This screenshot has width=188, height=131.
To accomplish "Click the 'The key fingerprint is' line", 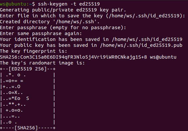I will [33, 51].
